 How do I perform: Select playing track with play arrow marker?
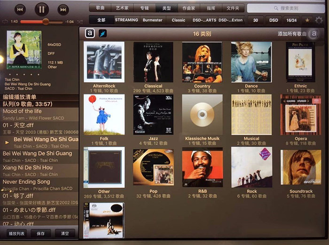(x=39, y=142)
